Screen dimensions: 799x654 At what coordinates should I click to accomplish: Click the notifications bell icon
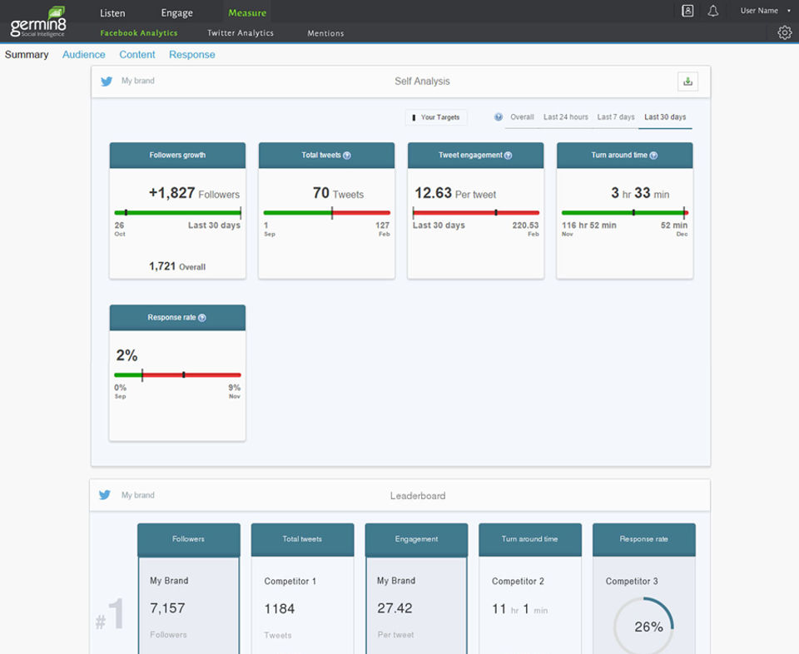[712, 11]
